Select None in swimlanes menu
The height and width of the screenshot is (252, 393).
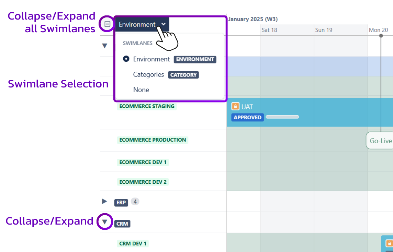(141, 90)
